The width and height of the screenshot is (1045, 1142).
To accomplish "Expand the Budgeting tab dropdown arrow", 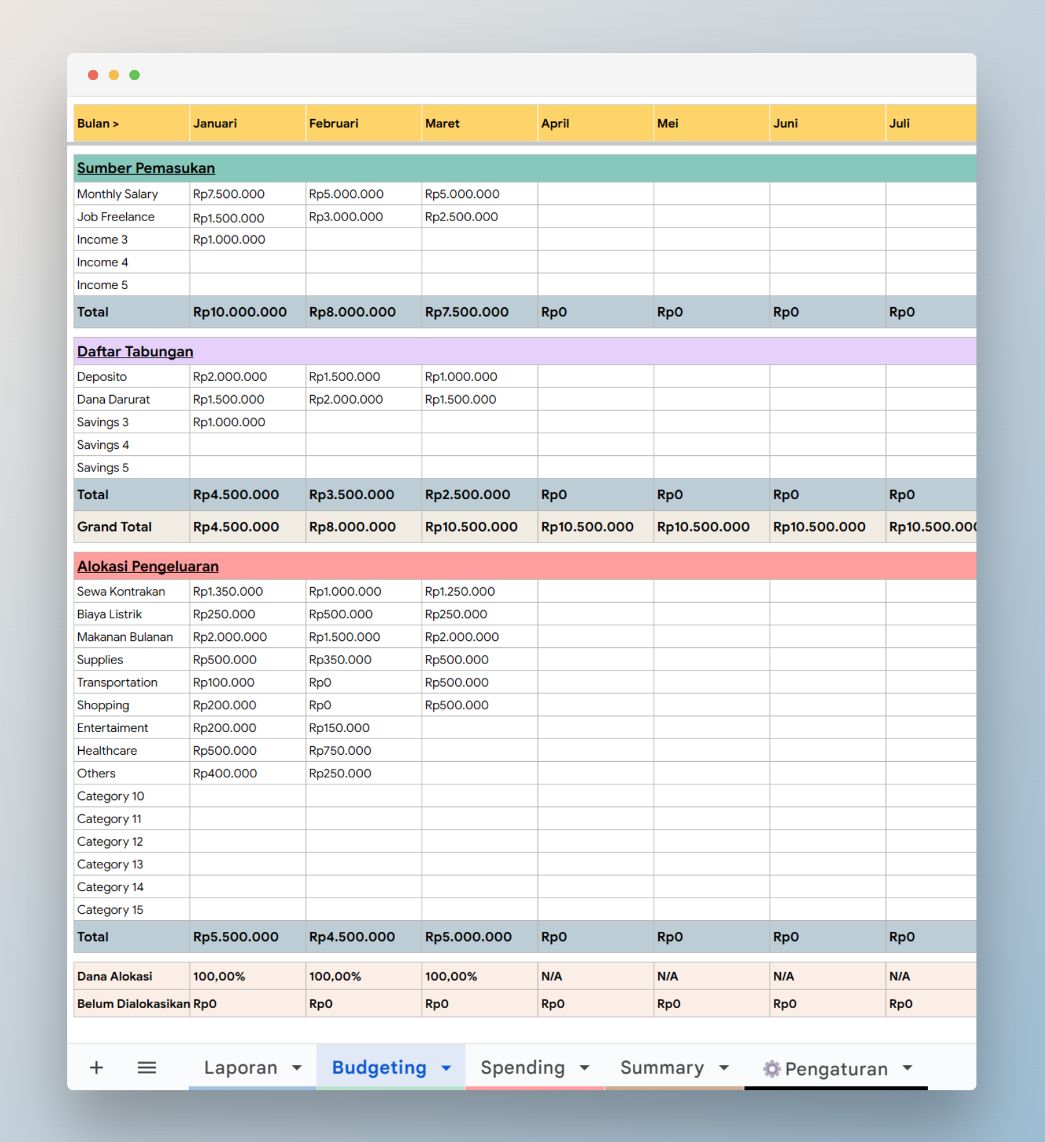I will [x=446, y=1068].
